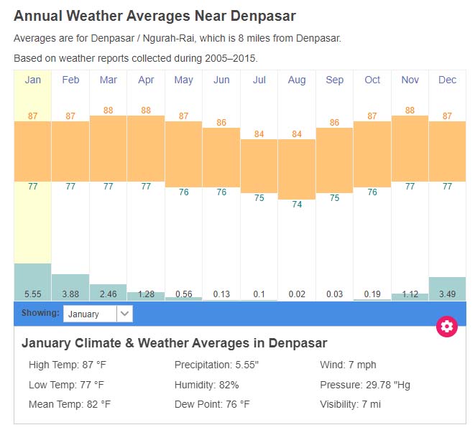Click the pink settings gear icon

click(447, 327)
